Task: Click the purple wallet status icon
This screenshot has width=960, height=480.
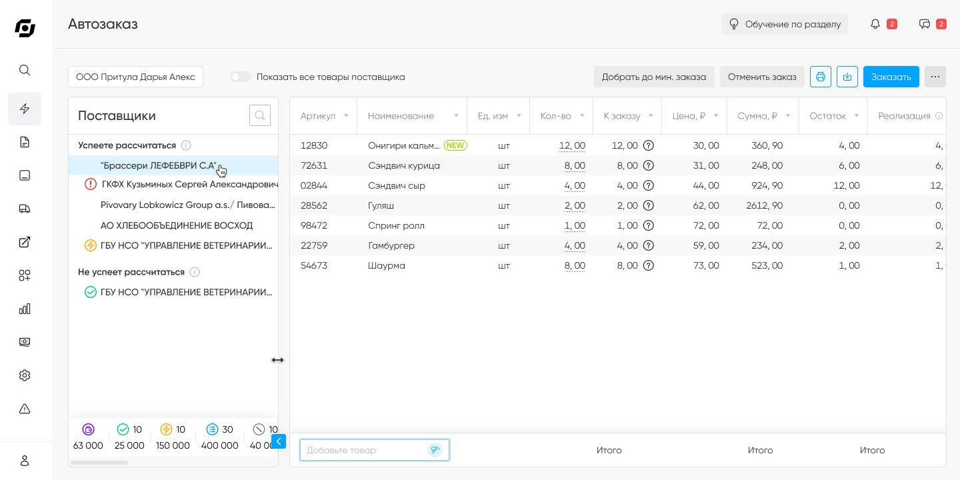Action: (x=89, y=429)
